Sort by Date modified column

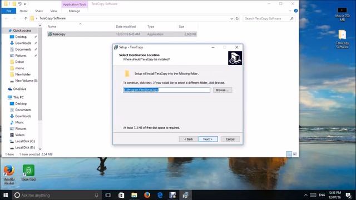tap(126, 27)
